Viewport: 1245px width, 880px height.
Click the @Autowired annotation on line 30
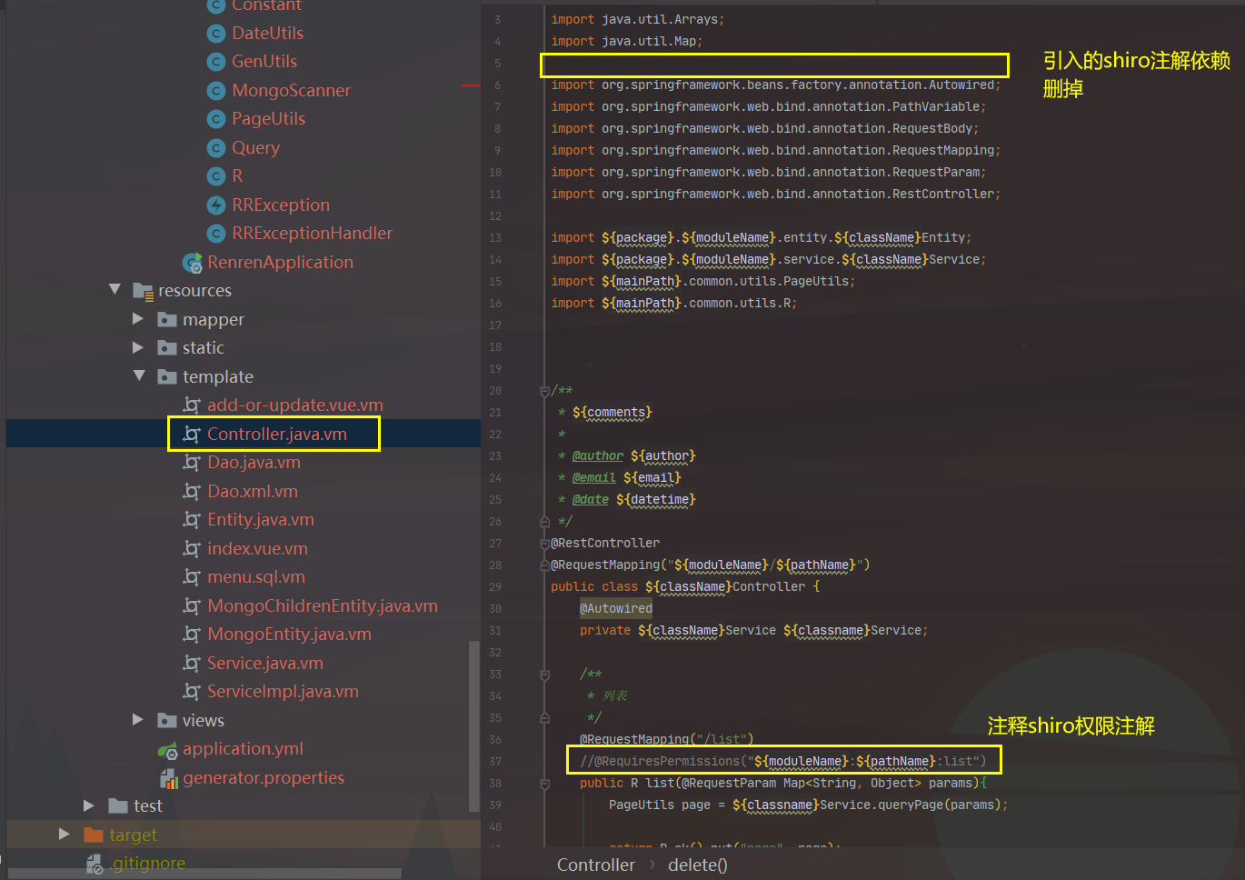(616, 609)
